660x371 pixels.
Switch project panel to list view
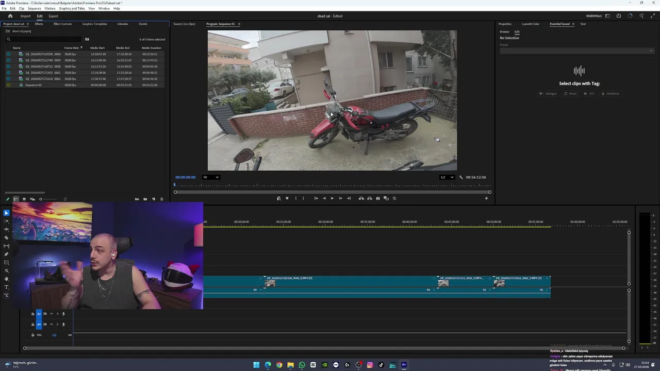[x=16, y=199]
